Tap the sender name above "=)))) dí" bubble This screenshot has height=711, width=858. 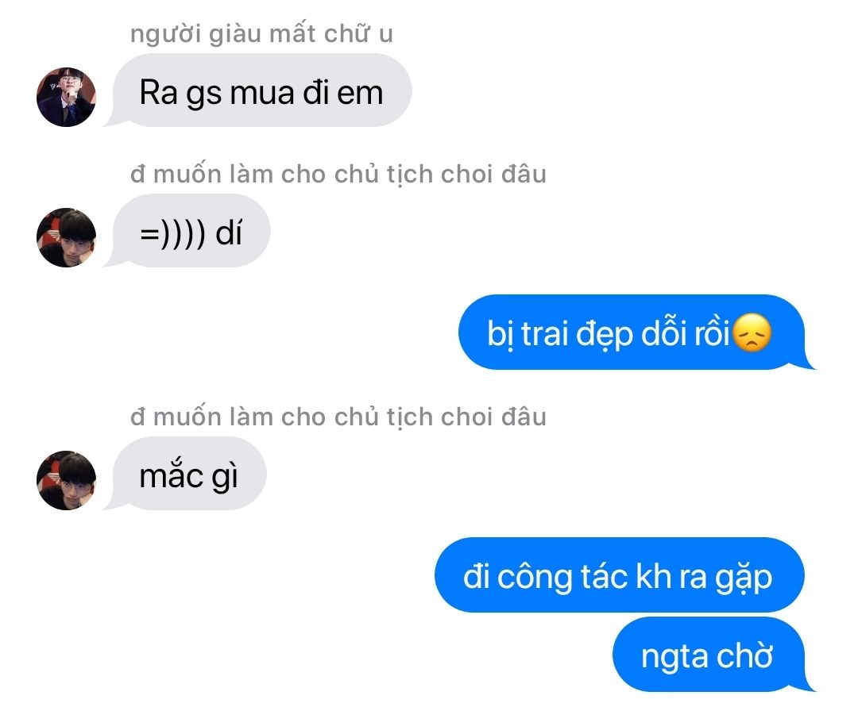(x=338, y=175)
